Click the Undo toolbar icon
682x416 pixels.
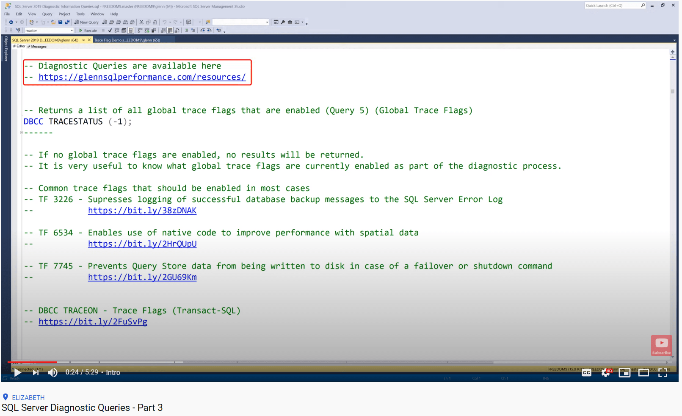[165, 22]
